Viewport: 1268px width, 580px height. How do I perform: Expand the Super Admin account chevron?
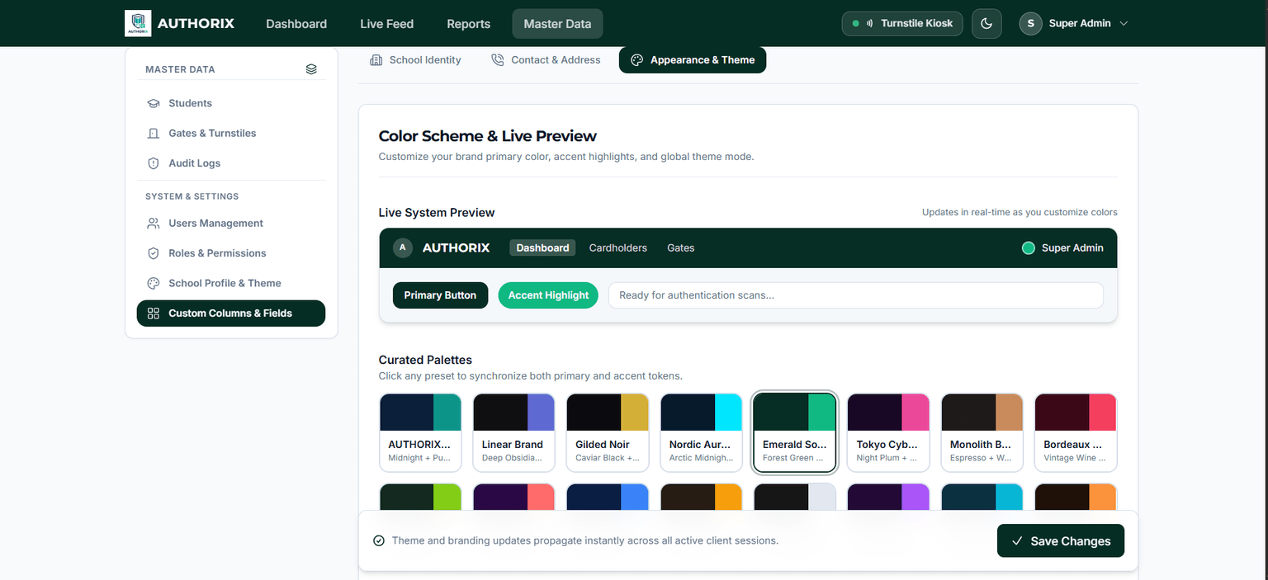click(x=1124, y=23)
